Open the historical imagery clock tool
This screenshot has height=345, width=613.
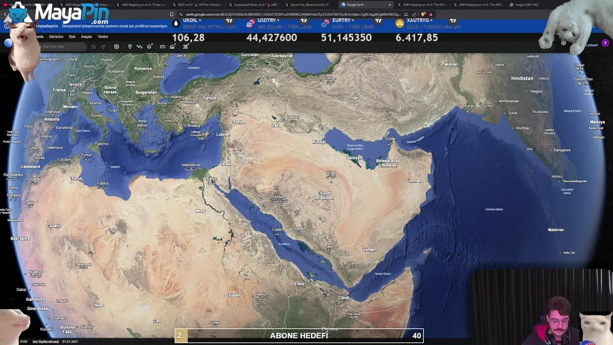point(116,46)
